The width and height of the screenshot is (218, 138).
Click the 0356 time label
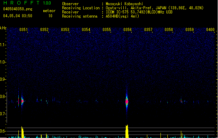click(128, 30)
